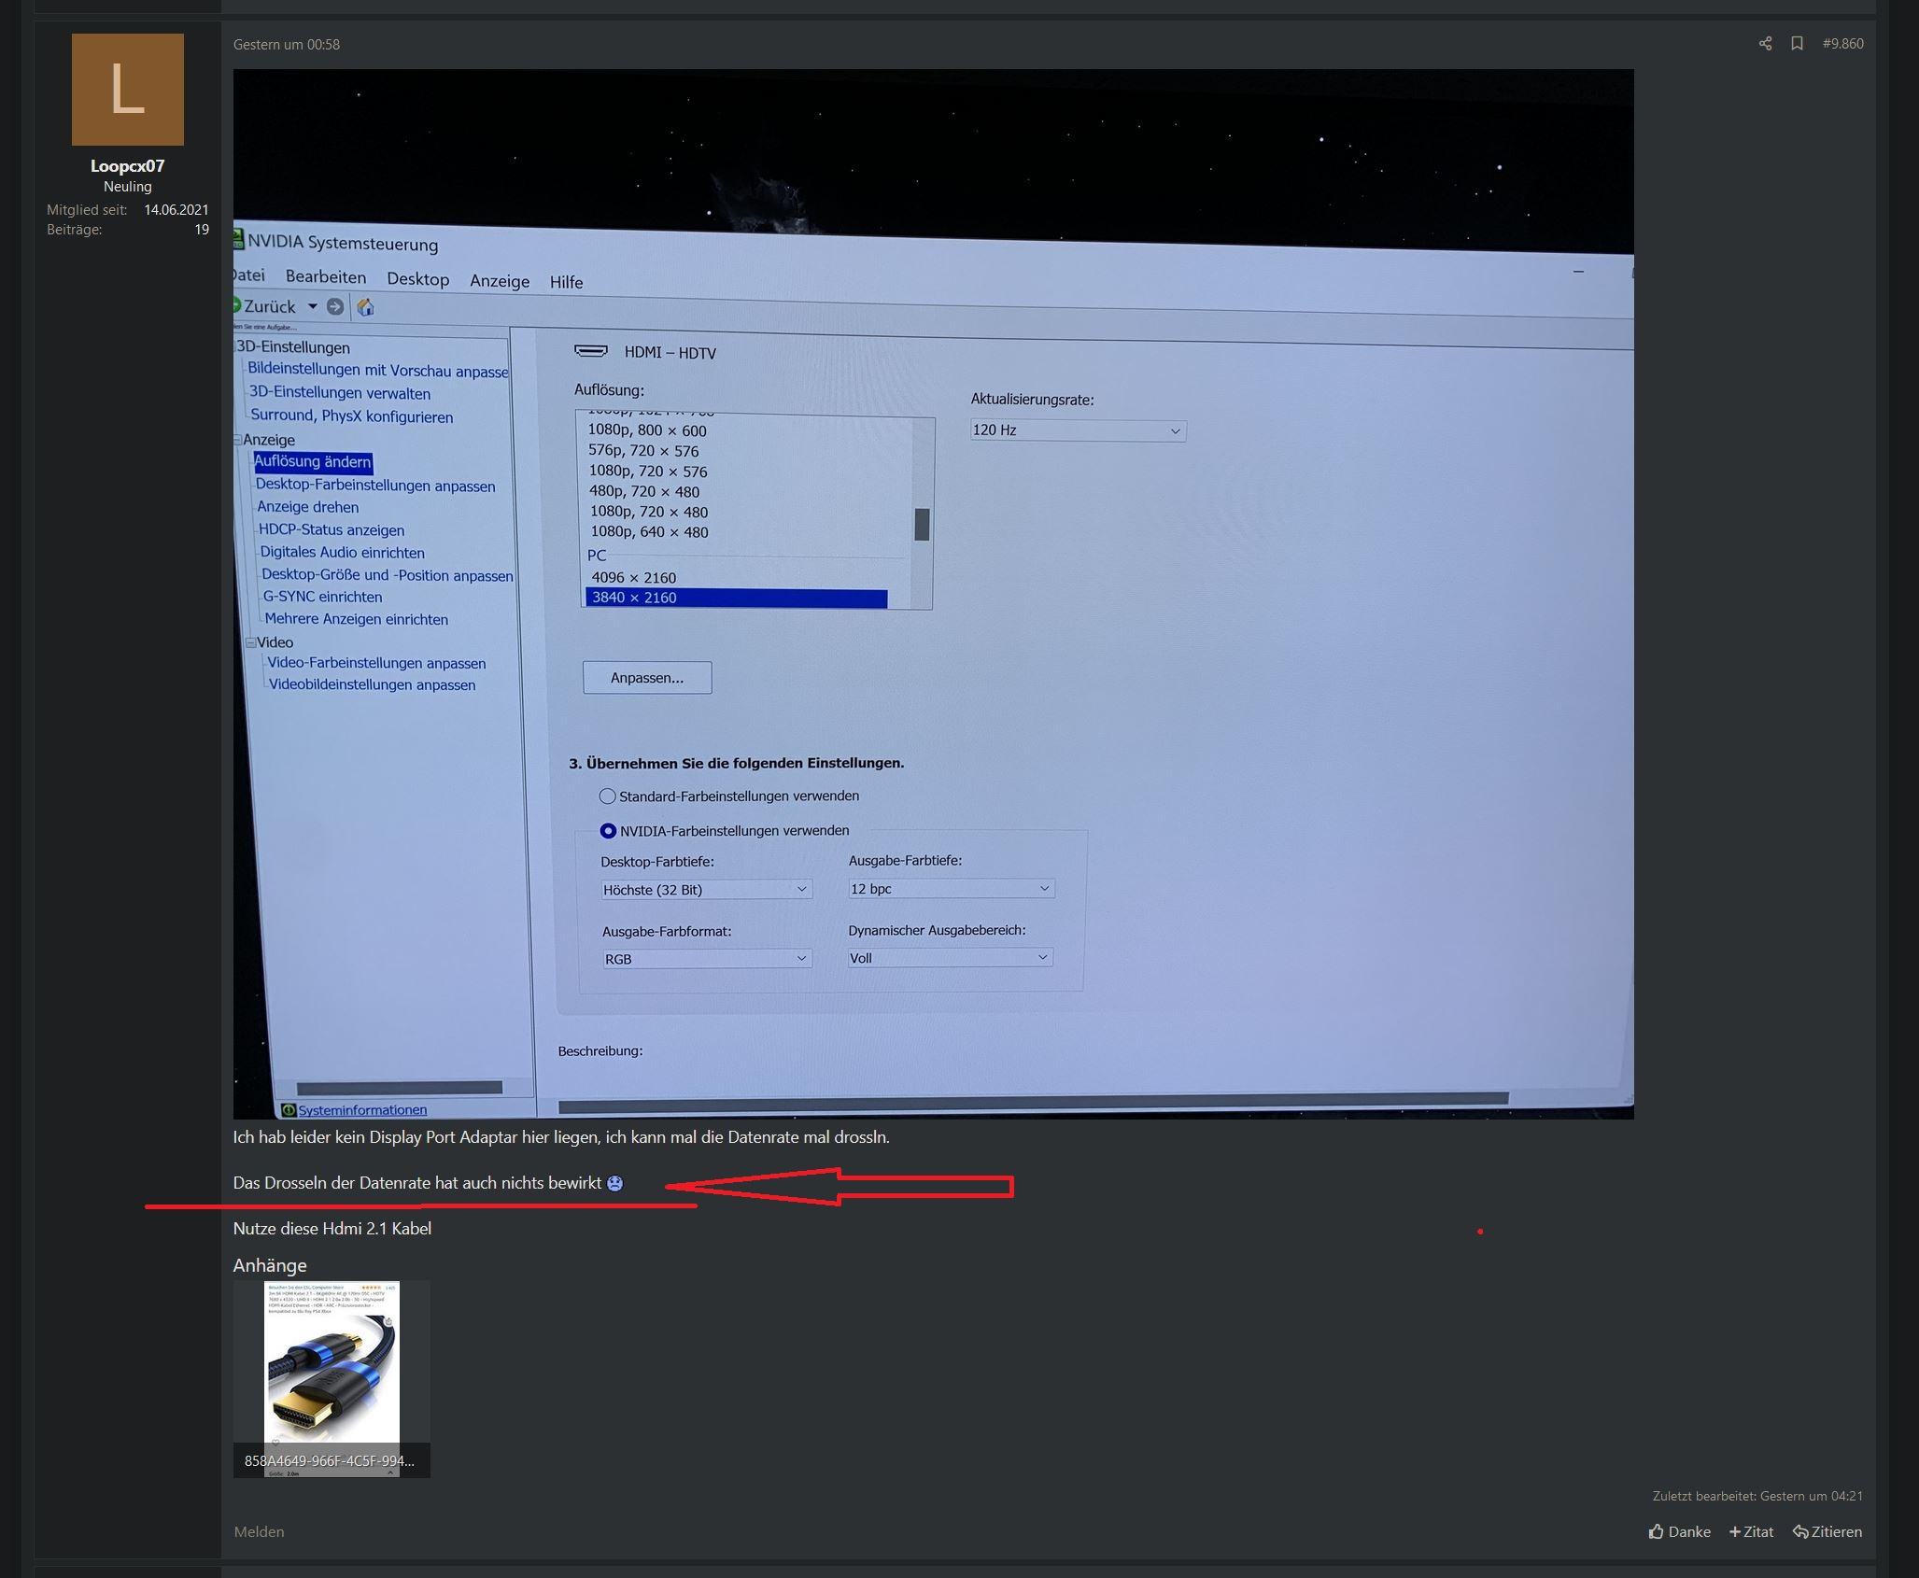Open the dropdown arrow next to Zurück
Screen dimensions: 1919x1578
point(313,306)
